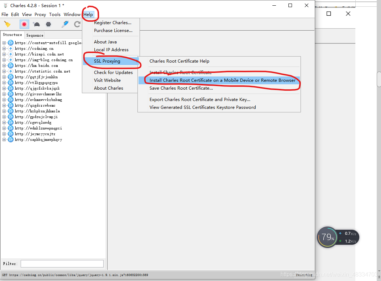Select Register Charles... menu item
Viewport: 381px width, 281px height.
point(113,22)
